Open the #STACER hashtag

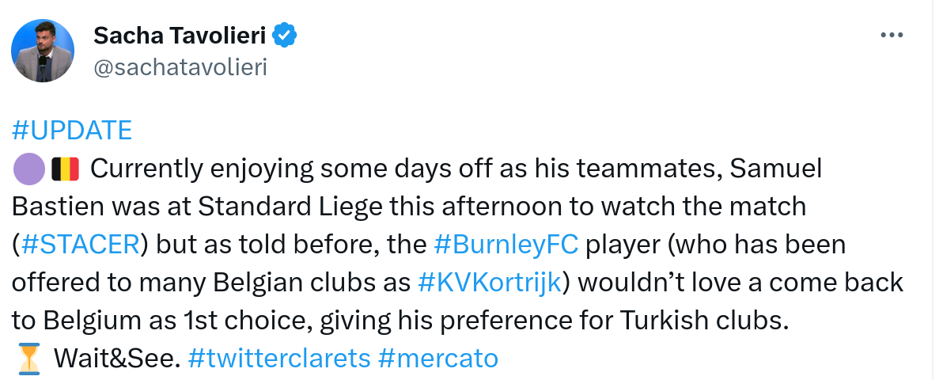click(80, 245)
